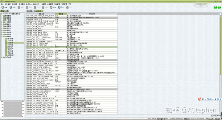This screenshot has height=120, width=222.
Task: Select the 过滤 tab in left panel
Action: pyautogui.click(x=7, y=11)
